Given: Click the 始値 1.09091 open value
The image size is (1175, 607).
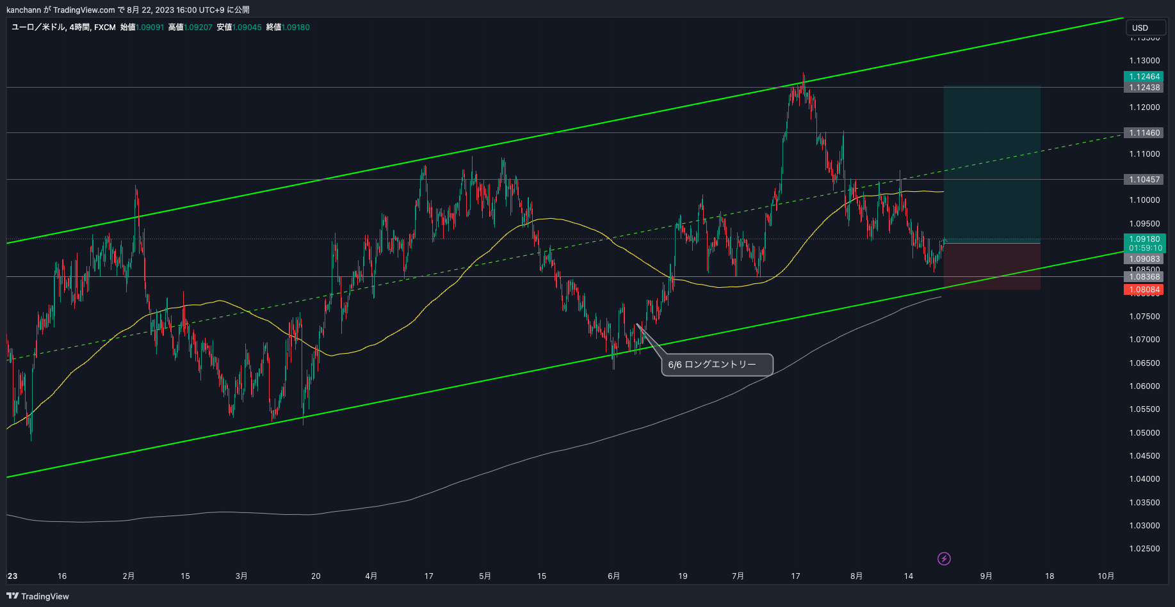Looking at the screenshot, I should click(x=142, y=27).
